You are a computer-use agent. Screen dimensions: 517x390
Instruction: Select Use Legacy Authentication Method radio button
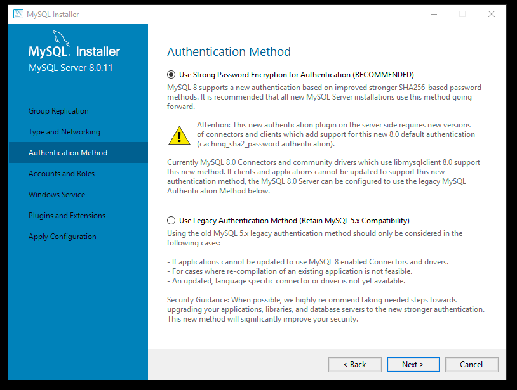(x=171, y=221)
